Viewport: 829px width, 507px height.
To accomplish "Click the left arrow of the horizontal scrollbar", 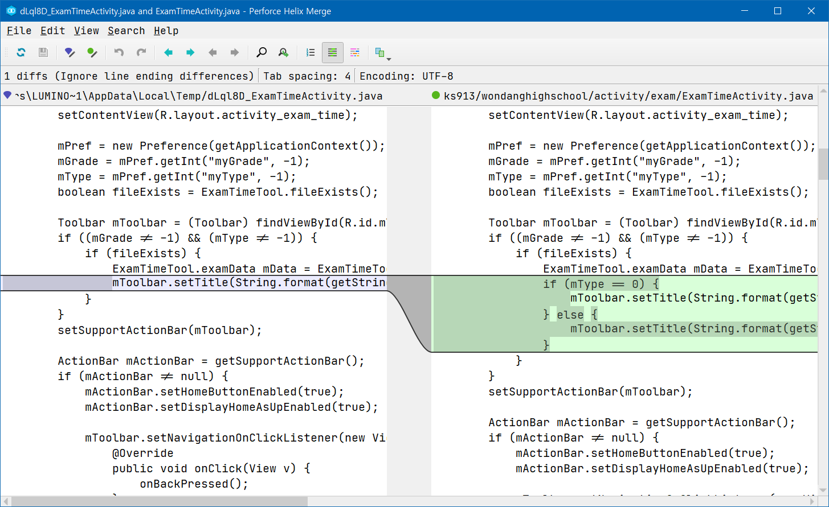I will (5, 501).
